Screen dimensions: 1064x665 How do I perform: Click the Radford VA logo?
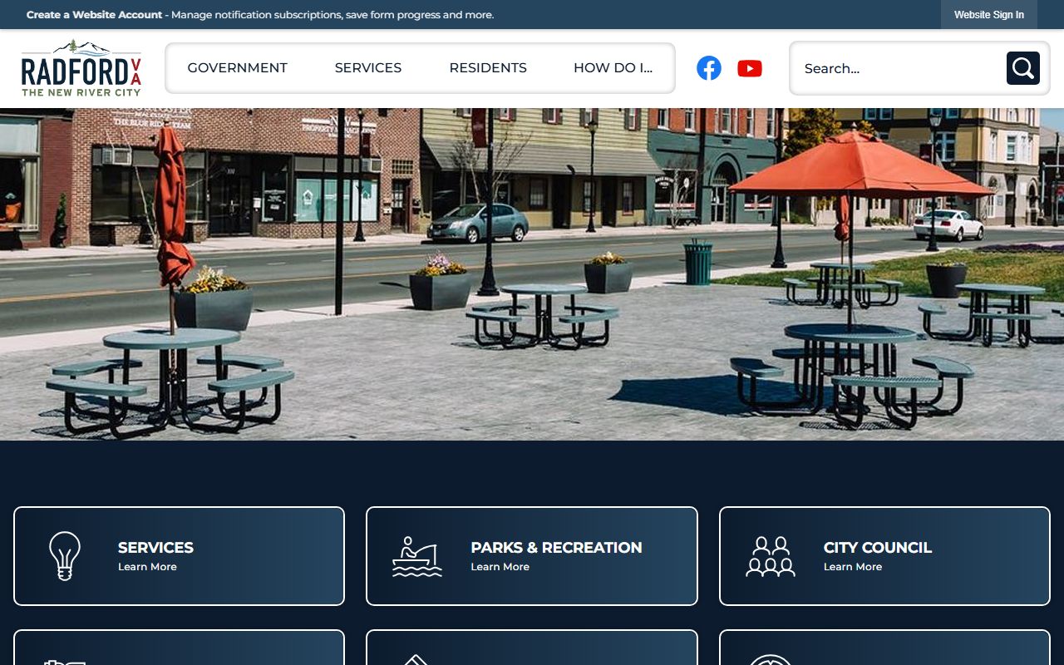(81, 68)
